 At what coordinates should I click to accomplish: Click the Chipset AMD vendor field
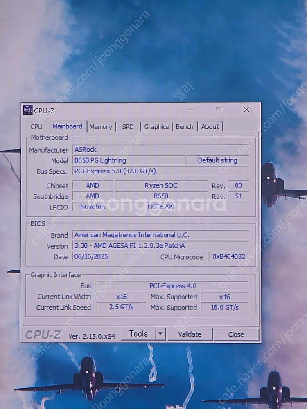click(93, 185)
